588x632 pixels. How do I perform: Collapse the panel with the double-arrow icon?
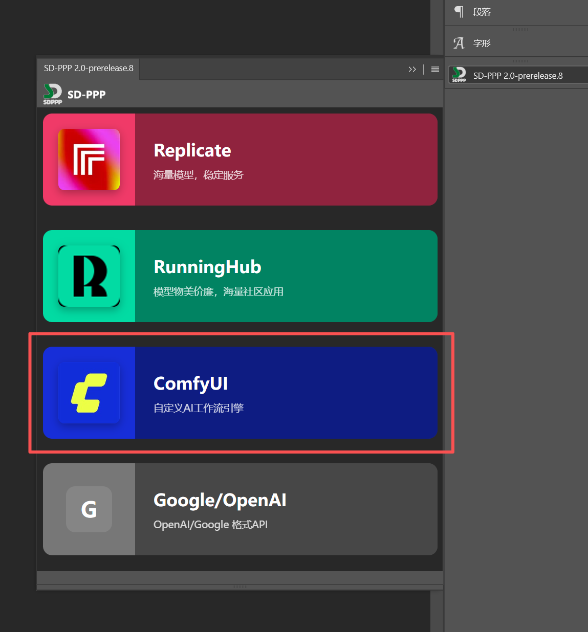coord(412,70)
